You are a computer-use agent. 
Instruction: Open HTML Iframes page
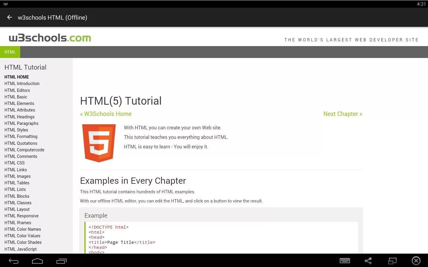pos(18,223)
